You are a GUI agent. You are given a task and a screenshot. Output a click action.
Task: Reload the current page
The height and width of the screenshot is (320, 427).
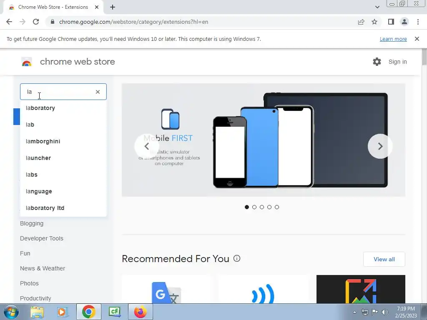(x=36, y=22)
